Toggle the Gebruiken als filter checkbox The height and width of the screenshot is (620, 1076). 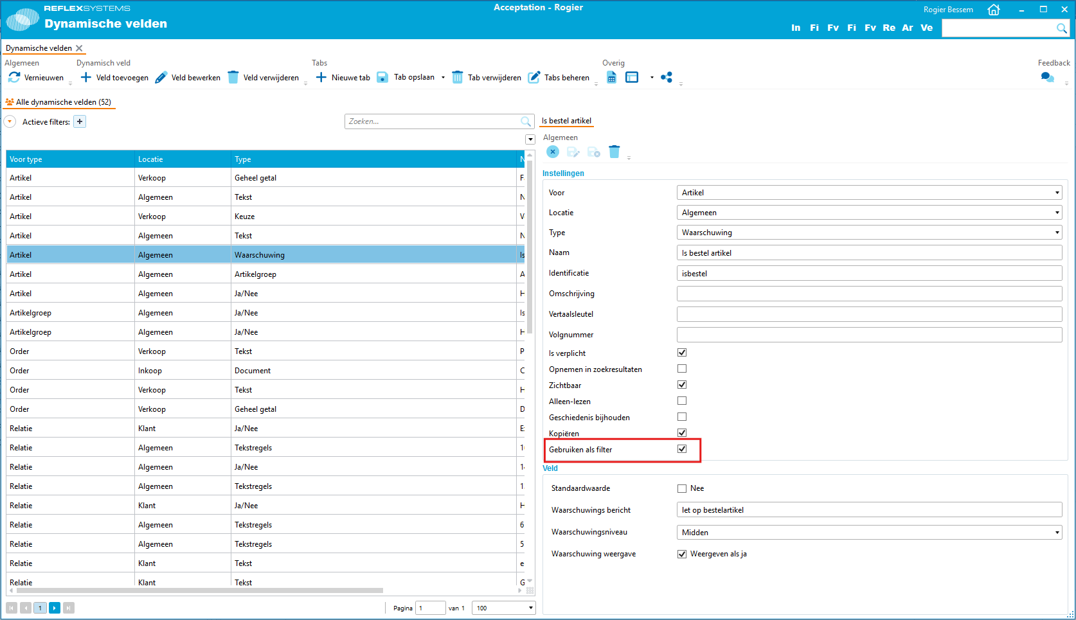click(x=682, y=449)
